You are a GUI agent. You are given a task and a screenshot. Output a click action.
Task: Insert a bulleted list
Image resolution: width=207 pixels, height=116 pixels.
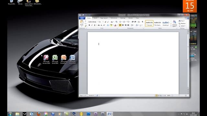click(x=120, y=22)
